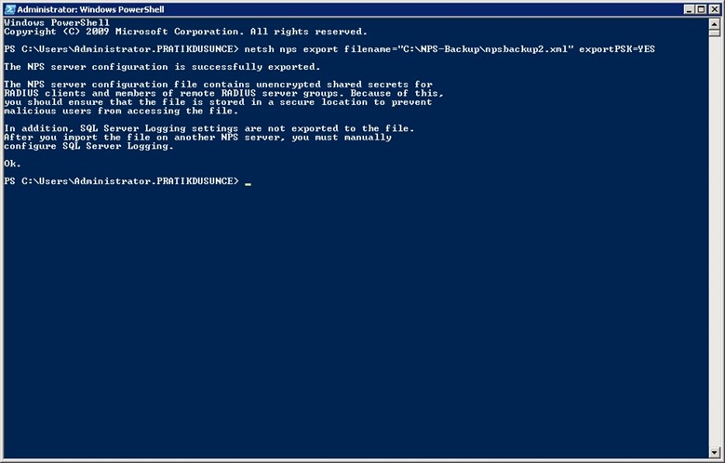The width and height of the screenshot is (725, 463).
Task: Click the scrollbar up arrow
Action: [x=715, y=22]
